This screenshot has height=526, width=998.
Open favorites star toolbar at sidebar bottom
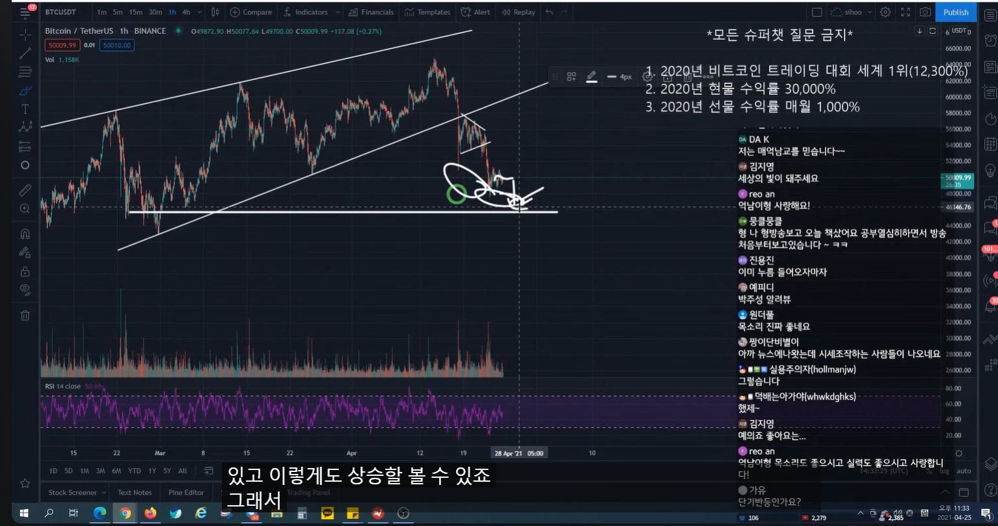pyautogui.click(x=25, y=483)
